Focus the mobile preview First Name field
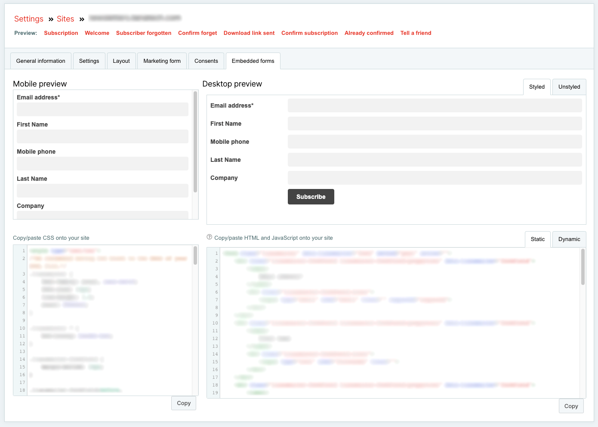This screenshot has width=598, height=427. point(102,136)
